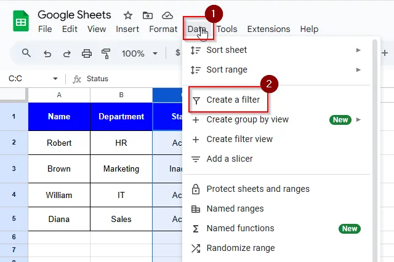Star the document with the star icon

point(128,15)
